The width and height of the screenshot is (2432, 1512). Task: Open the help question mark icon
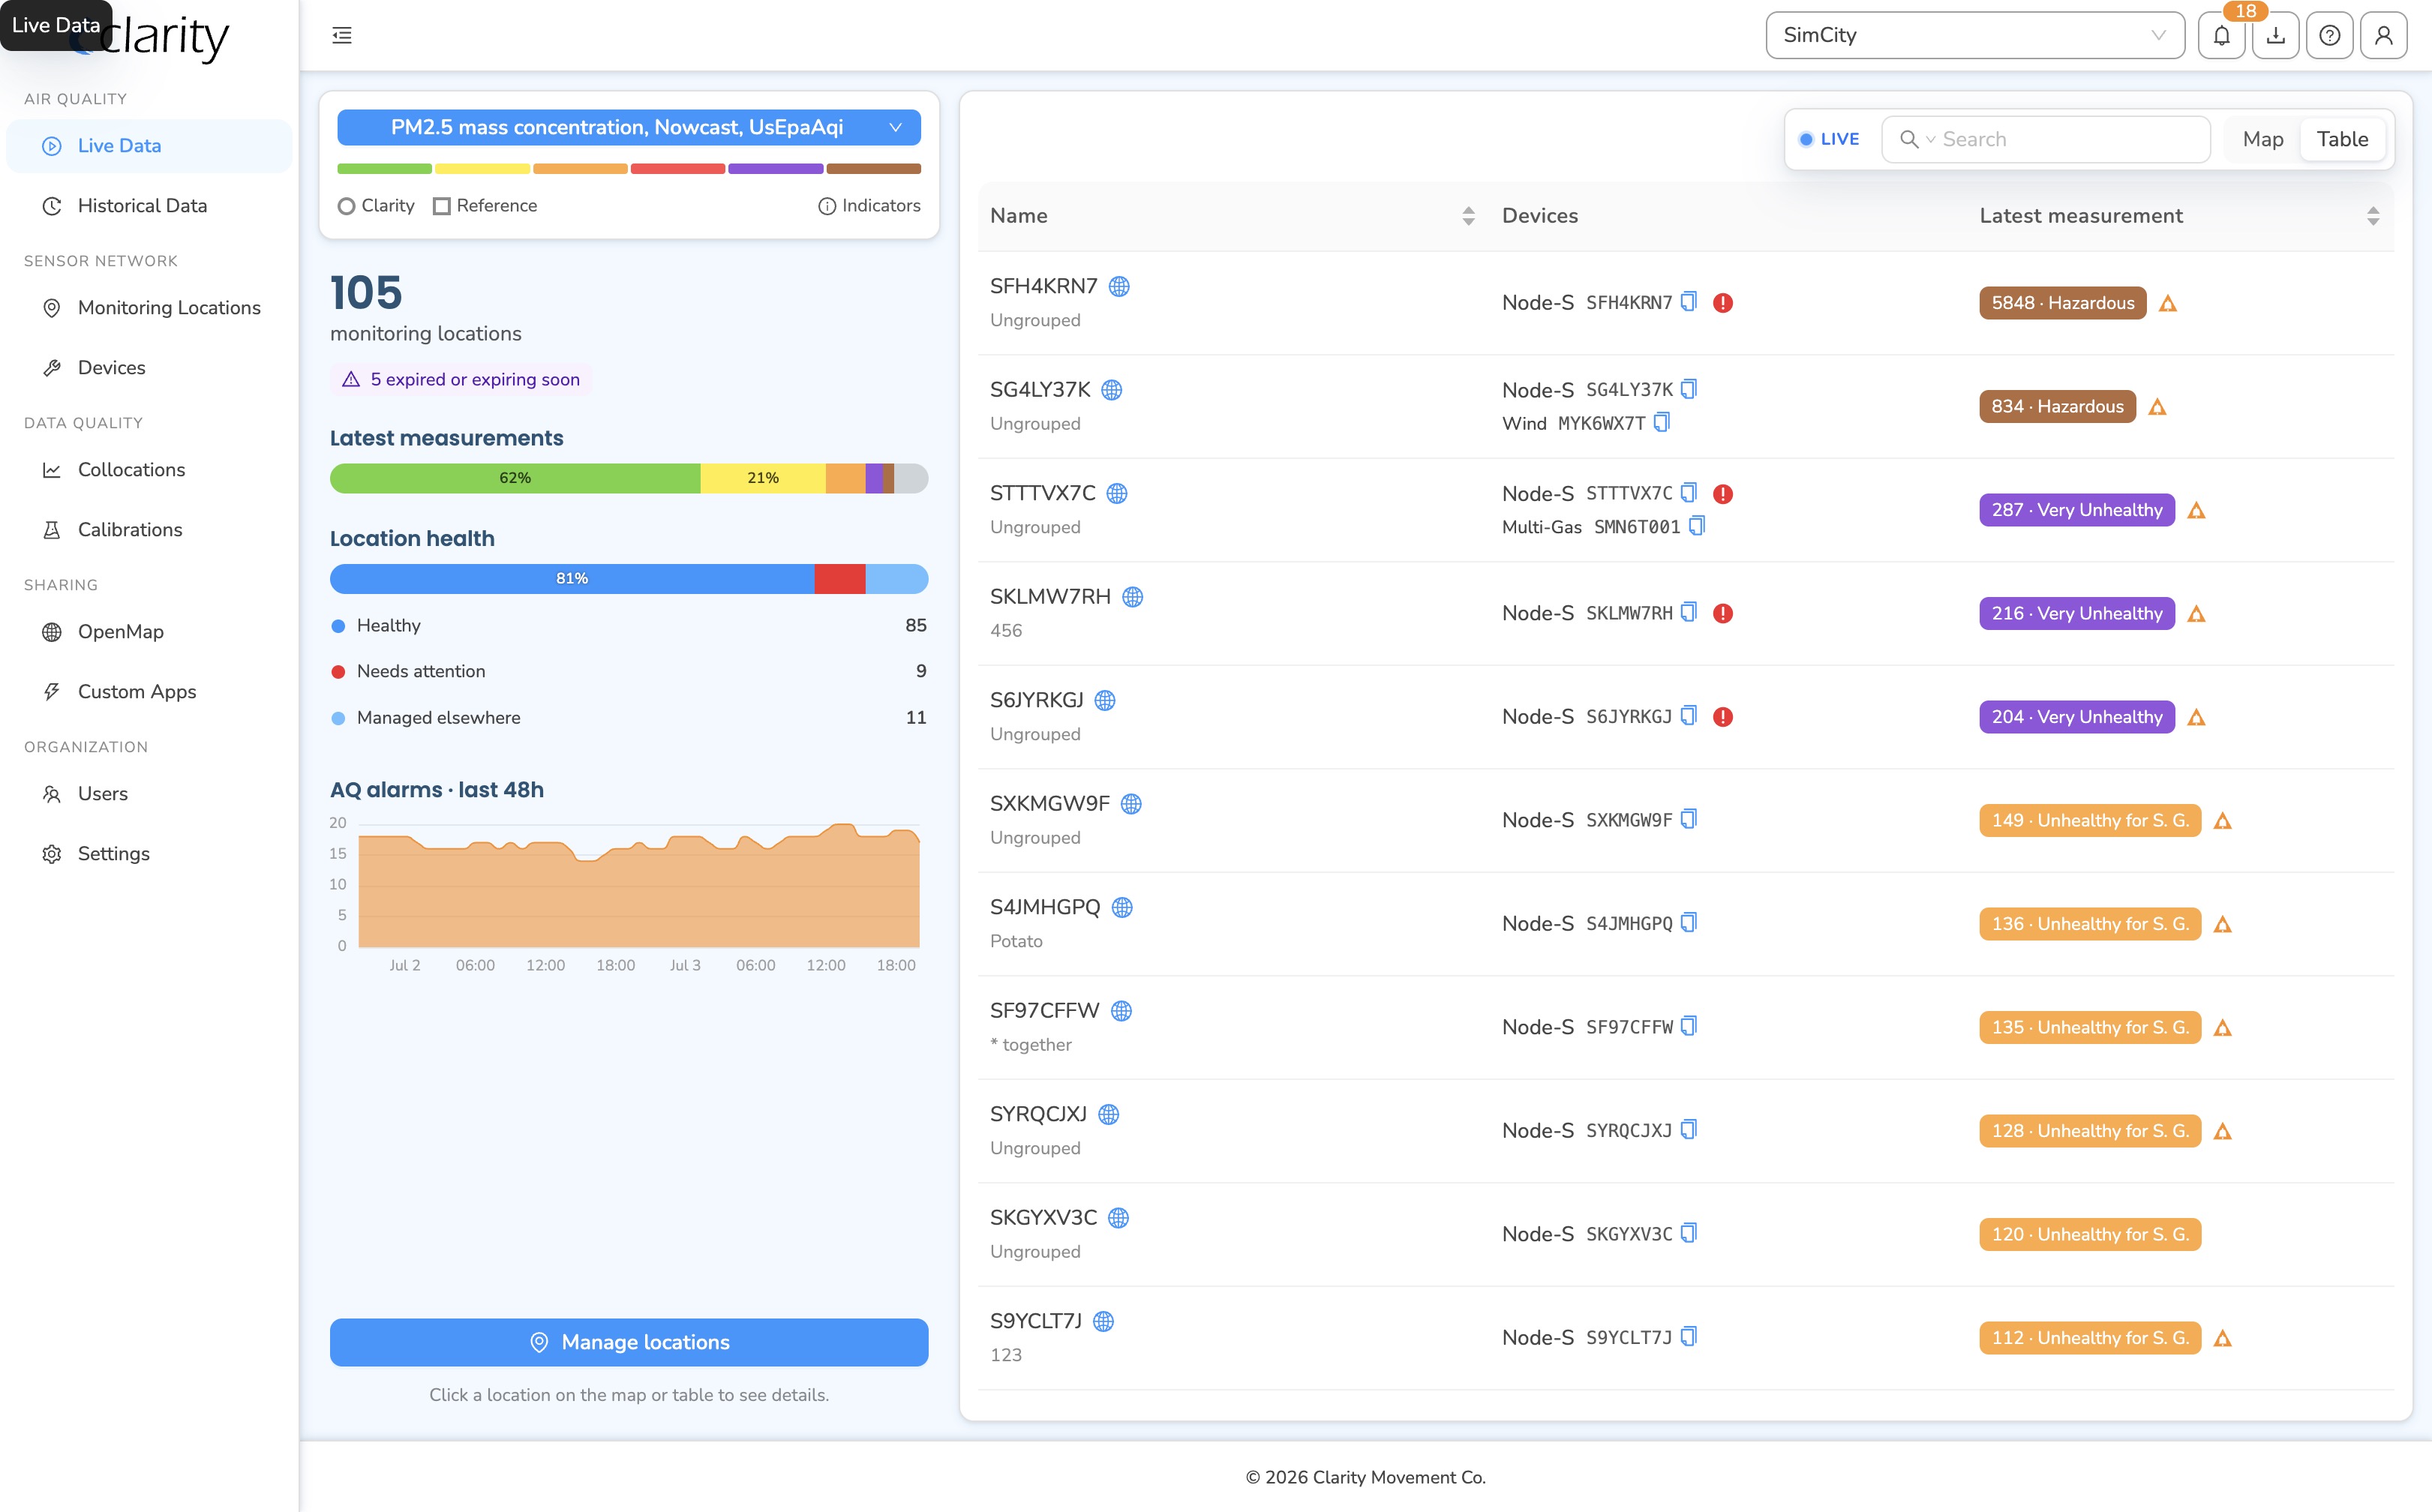[x=2329, y=36]
